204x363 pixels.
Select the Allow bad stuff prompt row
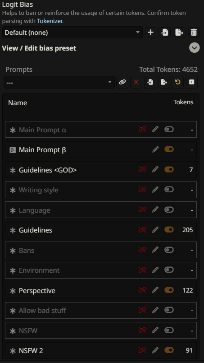click(101, 310)
